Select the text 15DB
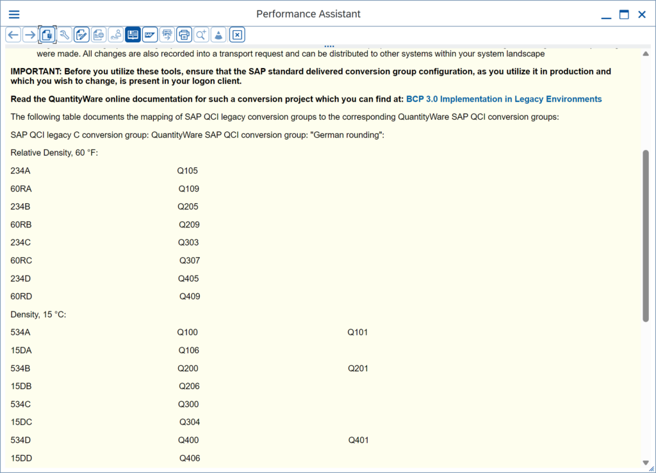 21,386
